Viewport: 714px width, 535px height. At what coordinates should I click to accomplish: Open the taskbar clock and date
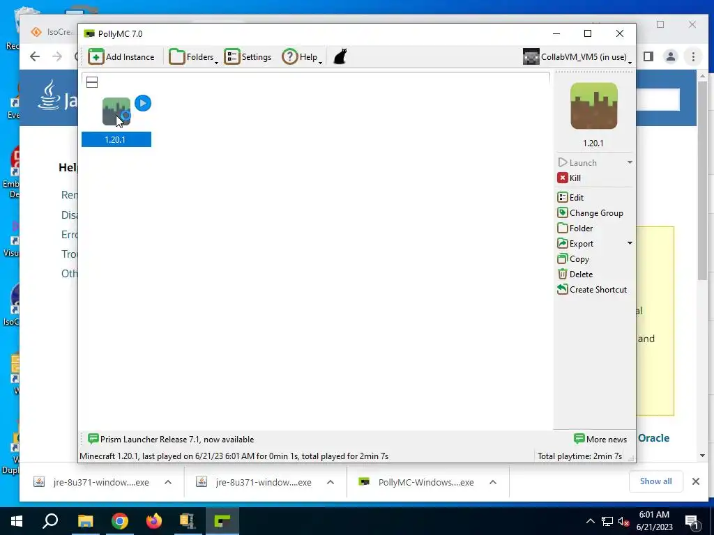pyautogui.click(x=654, y=521)
